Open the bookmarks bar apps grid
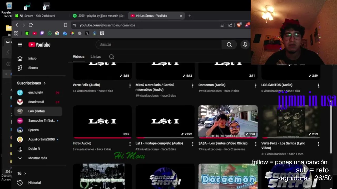Screen dimensions: 337x189 click(x=16, y=33)
